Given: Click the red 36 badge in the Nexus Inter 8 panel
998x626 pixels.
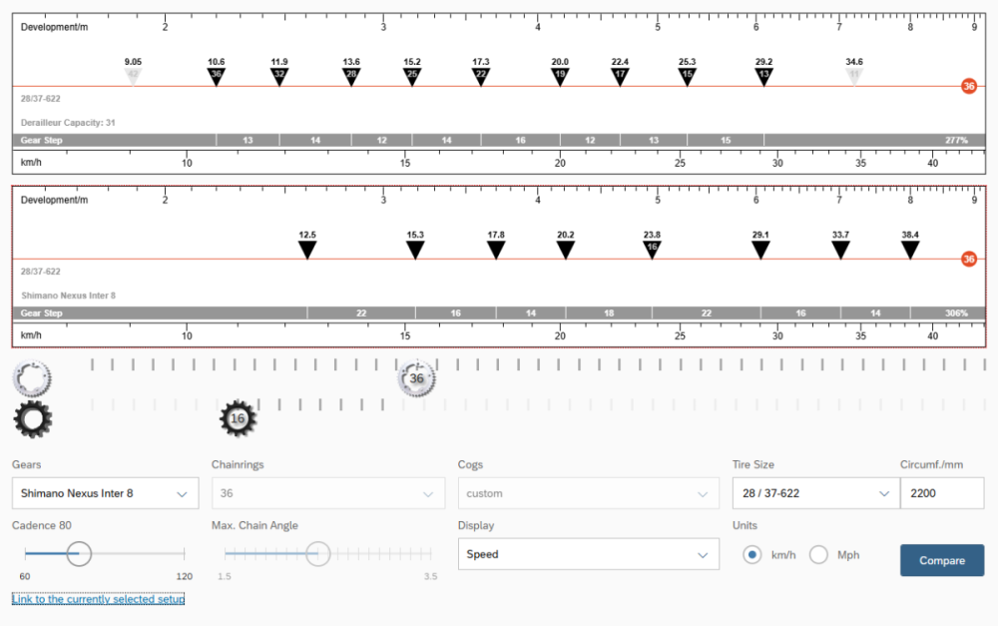Looking at the screenshot, I should click(x=968, y=260).
